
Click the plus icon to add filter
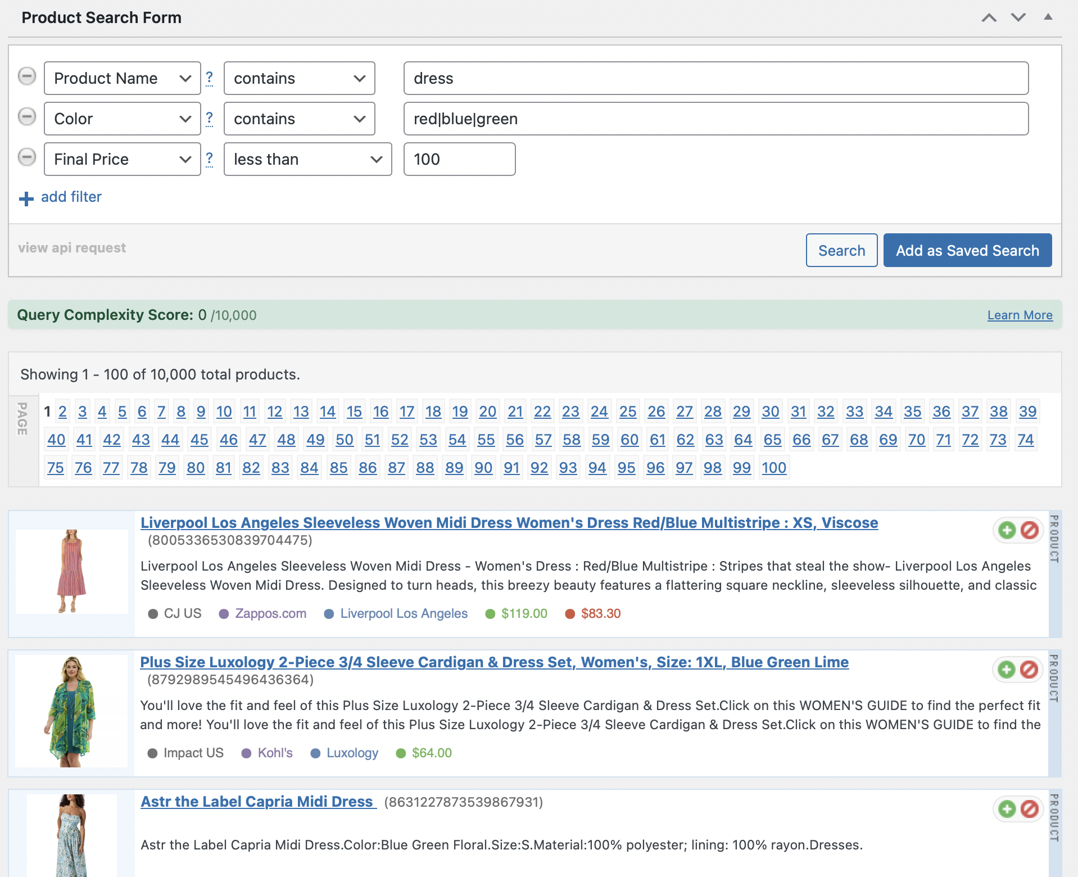pos(26,198)
